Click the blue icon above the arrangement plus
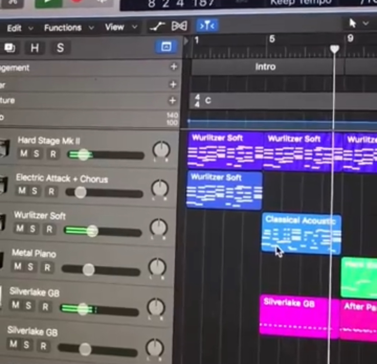The image size is (377, 364). point(166,47)
